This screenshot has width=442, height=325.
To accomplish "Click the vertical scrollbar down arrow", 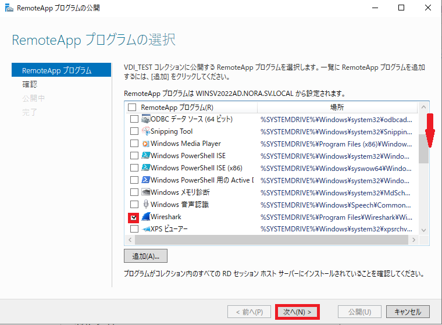I will (x=423, y=230).
